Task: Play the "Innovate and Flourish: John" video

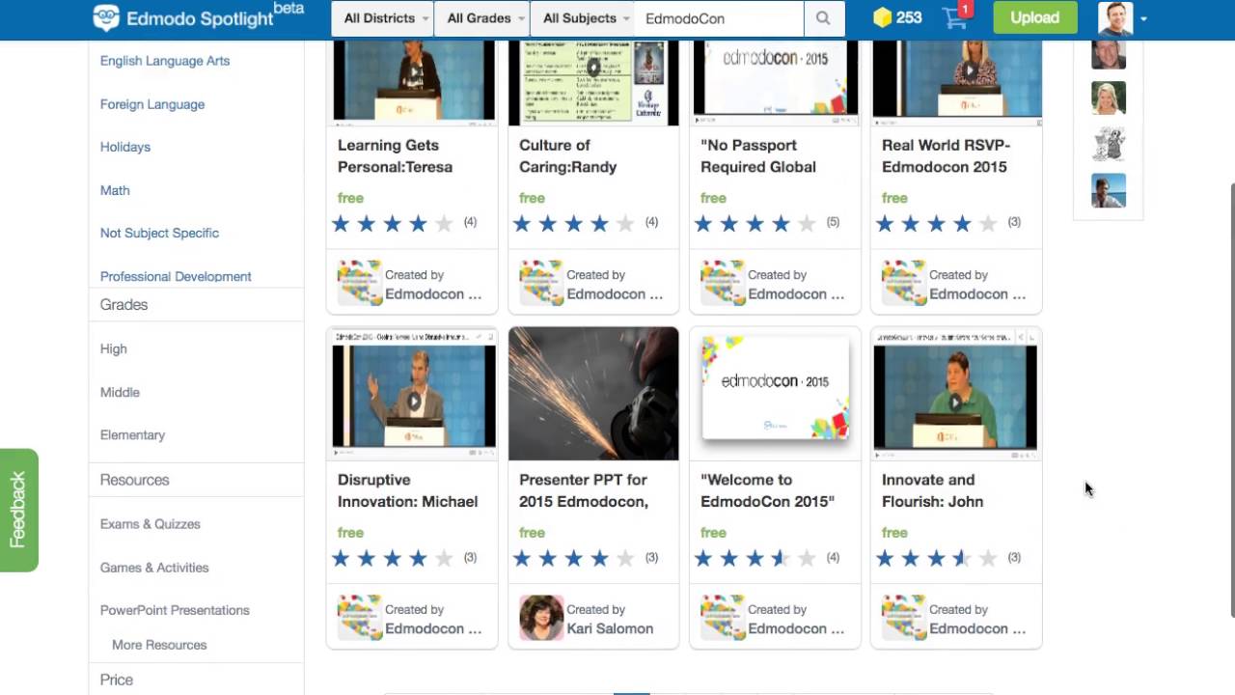Action: pyautogui.click(x=955, y=403)
